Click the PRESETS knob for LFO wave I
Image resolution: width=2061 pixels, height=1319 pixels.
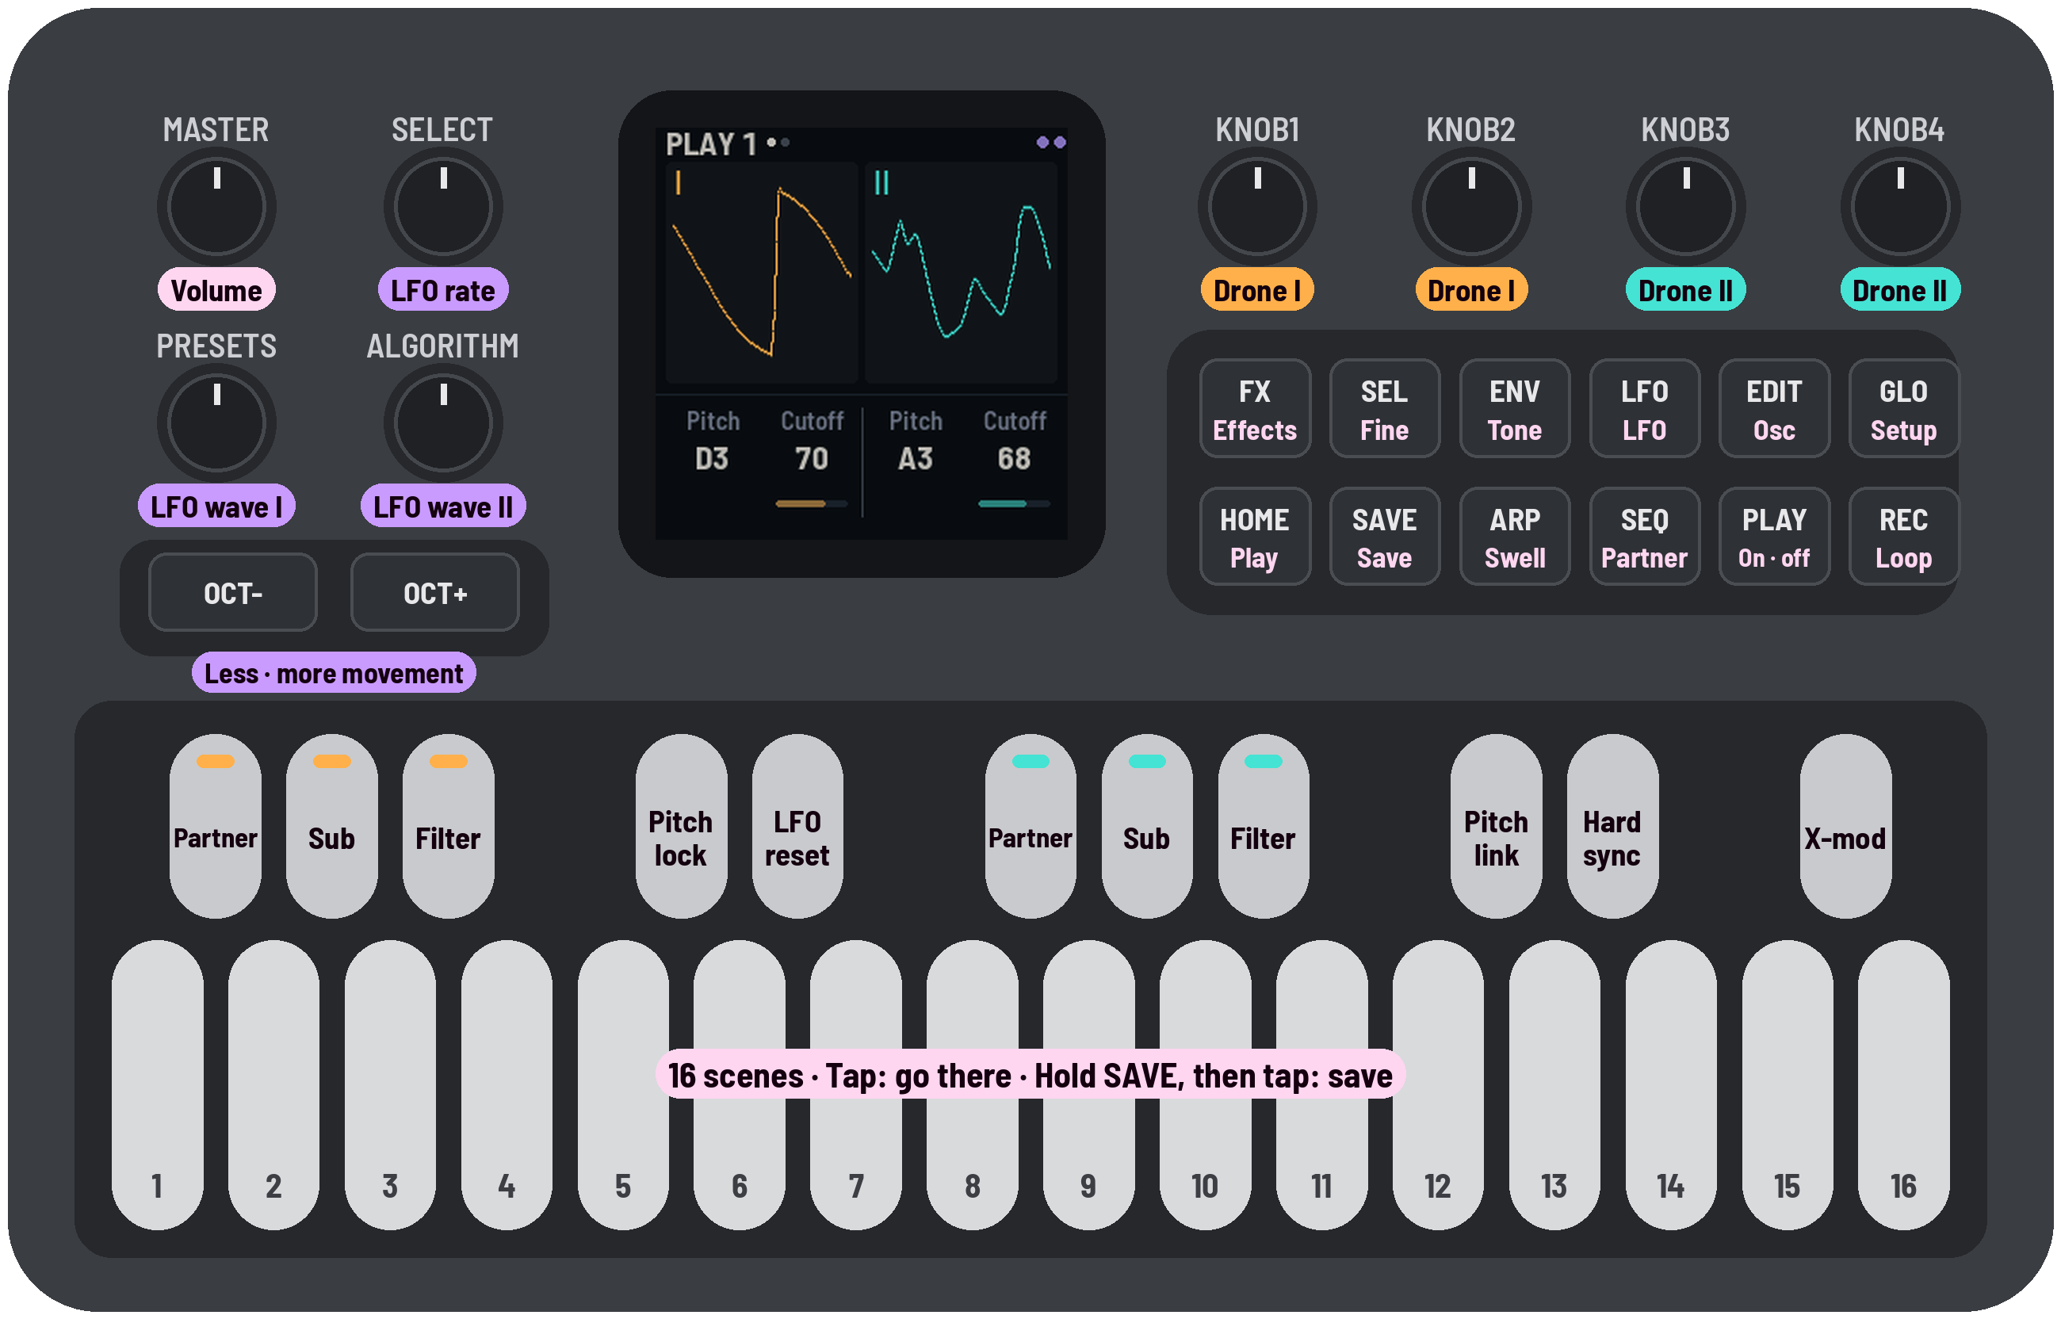(x=216, y=422)
